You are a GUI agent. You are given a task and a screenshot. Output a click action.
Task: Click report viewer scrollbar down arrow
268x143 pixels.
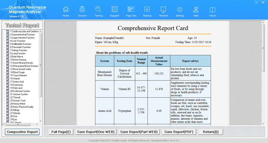pyautogui.click(x=263, y=124)
